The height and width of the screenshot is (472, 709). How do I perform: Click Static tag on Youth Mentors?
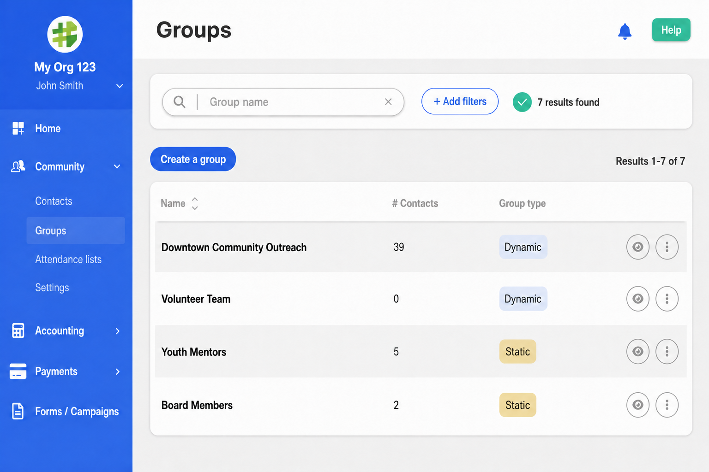[518, 352]
